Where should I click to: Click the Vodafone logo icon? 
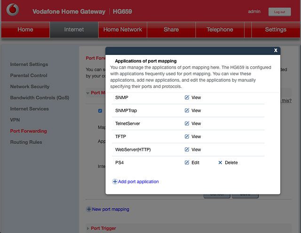[x=13, y=9]
